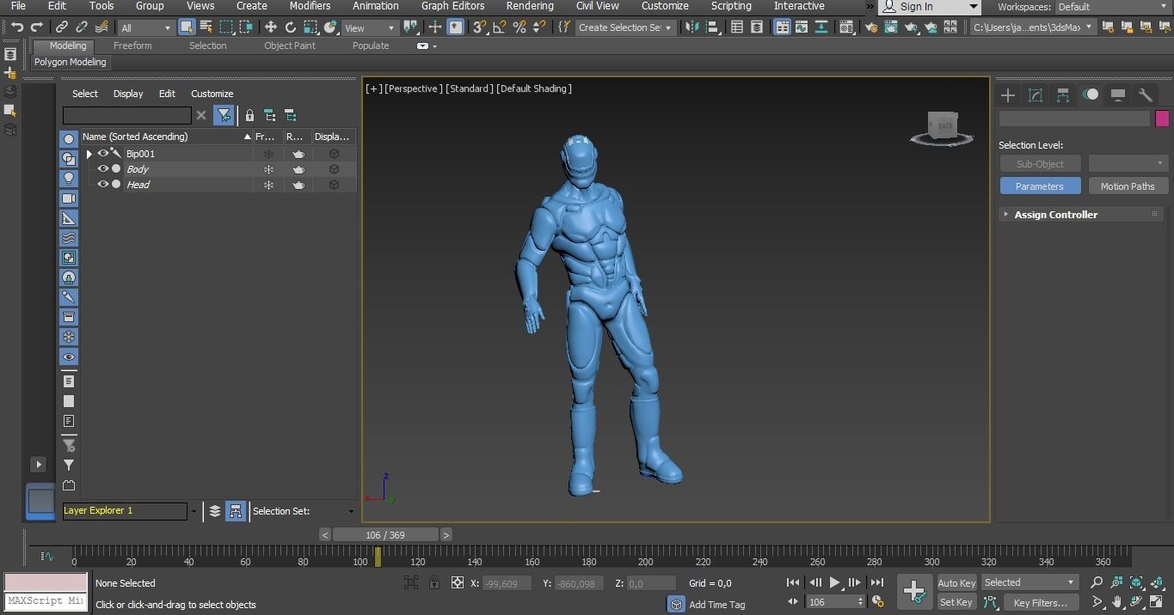Open the Render Setup icon

(871, 27)
